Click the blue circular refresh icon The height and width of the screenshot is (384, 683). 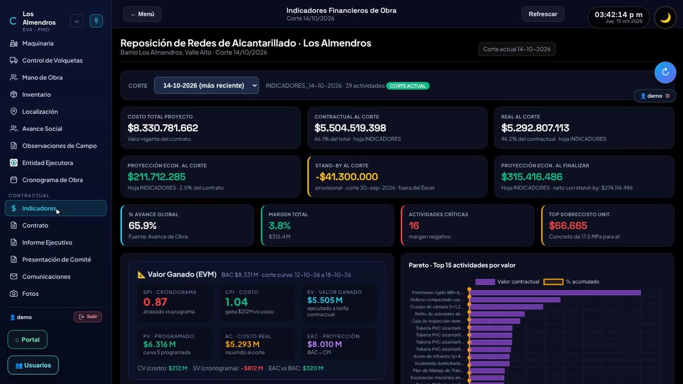[665, 72]
